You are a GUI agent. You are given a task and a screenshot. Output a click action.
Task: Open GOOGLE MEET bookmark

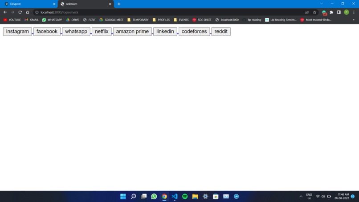click(x=111, y=20)
